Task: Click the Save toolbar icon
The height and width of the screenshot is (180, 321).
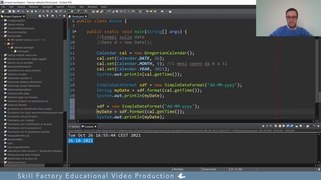Action: pos(10,11)
